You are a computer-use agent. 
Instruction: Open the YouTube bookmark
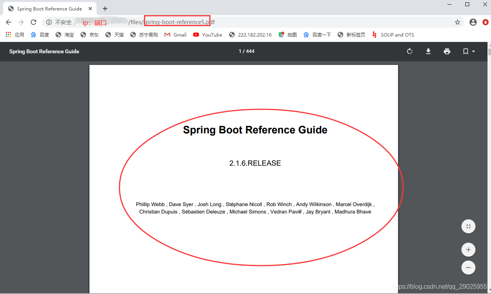[x=208, y=35]
